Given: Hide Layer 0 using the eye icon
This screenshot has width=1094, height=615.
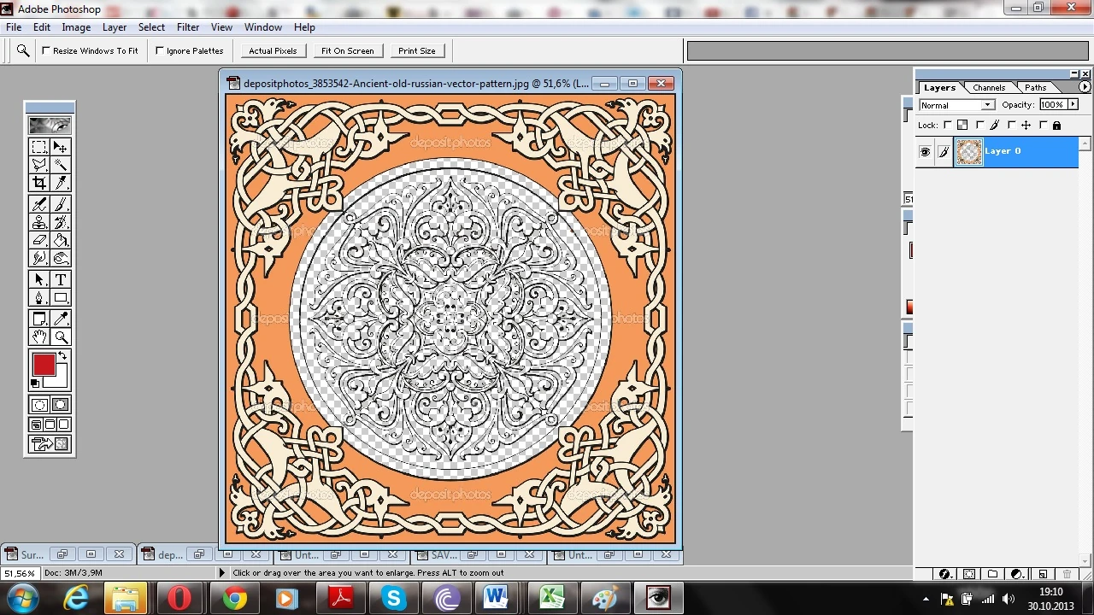Looking at the screenshot, I should pos(925,152).
